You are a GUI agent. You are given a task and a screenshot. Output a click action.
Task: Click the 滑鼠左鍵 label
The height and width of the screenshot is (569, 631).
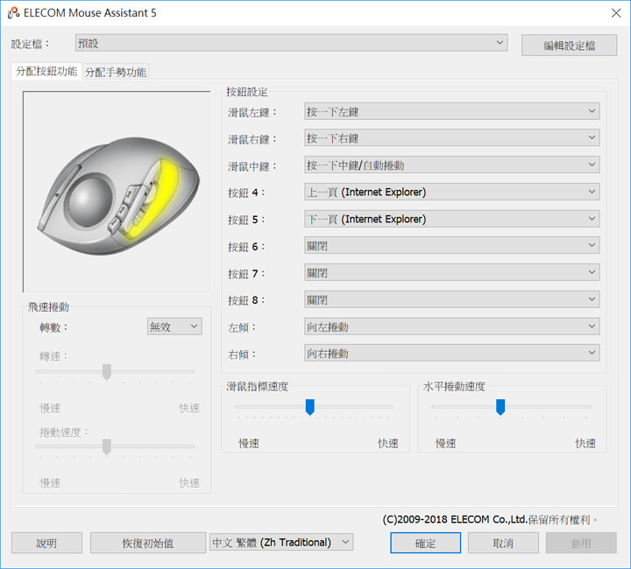(x=252, y=112)
